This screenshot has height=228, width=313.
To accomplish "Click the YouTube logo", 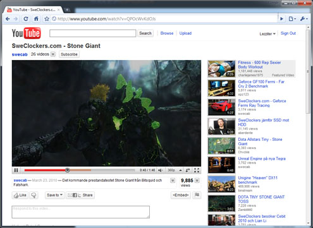I will [26, 33].
